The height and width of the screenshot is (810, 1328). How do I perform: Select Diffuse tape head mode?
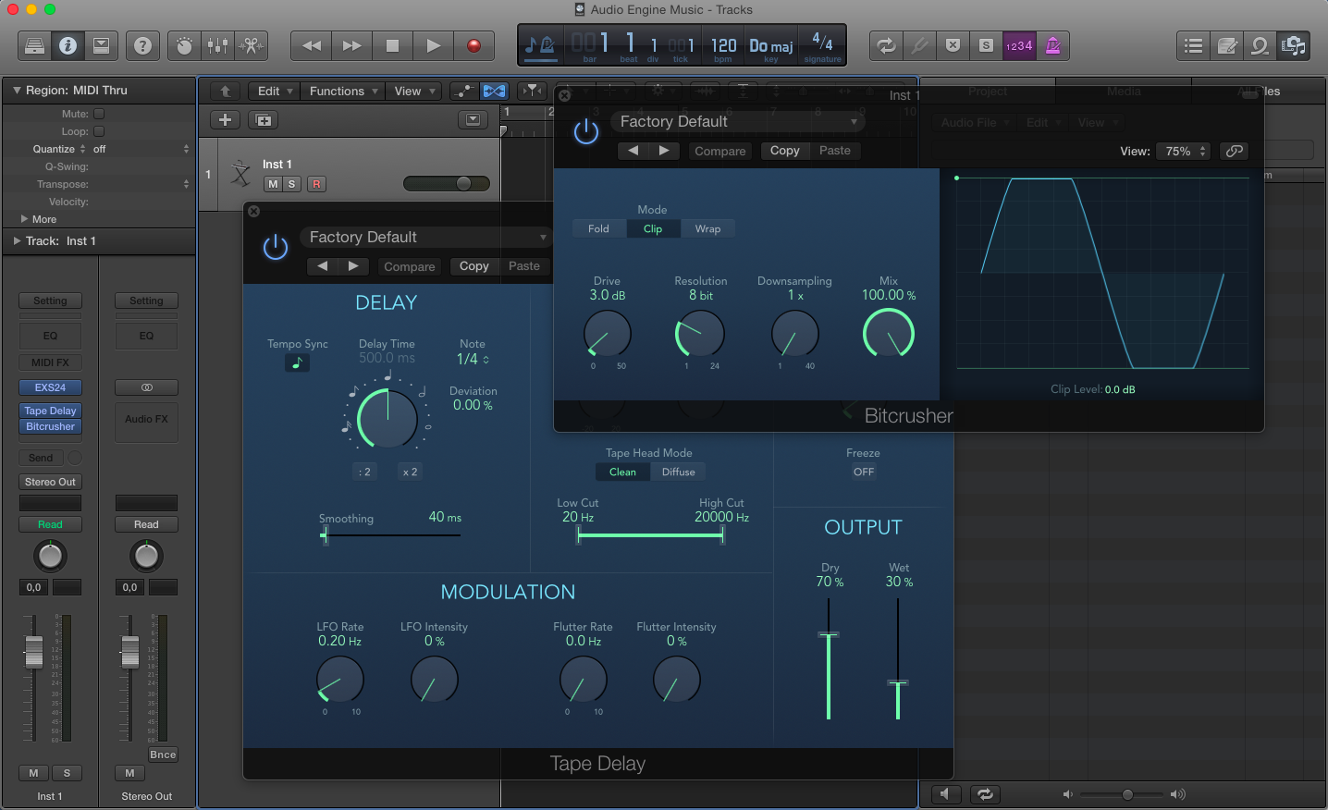pyautogui.click(x=678, y=472)
